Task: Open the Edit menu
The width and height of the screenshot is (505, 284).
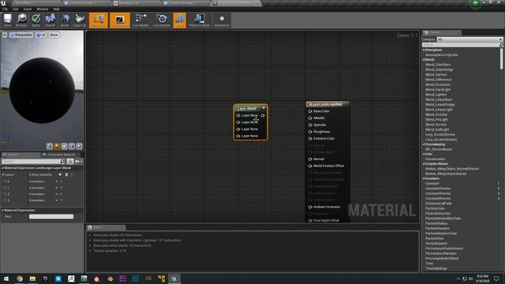Action: pyautogui.click(x=16, y=9)
